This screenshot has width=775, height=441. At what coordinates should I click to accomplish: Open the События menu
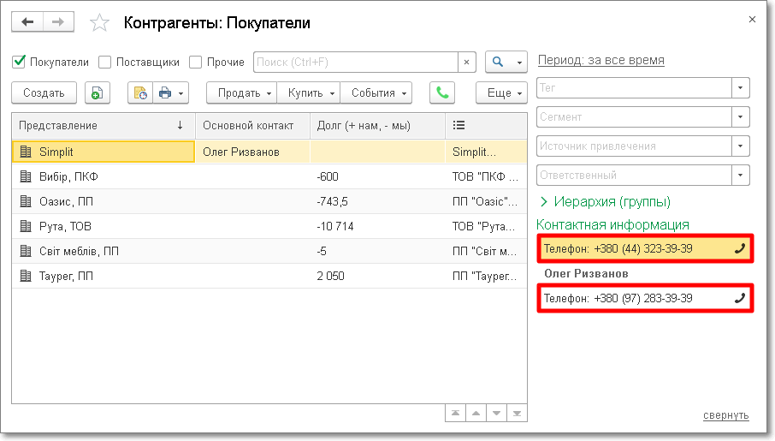pyautogui.click(x=376, y=92)
